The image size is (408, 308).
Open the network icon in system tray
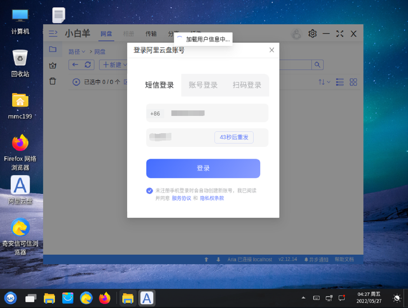pos(329,298)
